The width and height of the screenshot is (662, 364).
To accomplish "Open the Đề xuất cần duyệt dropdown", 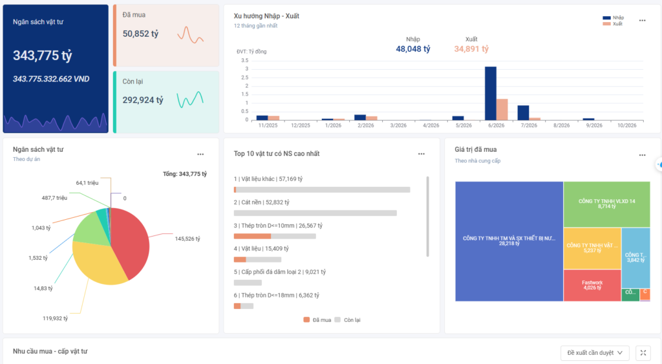I will pyautogui.click(x=595, y=352).
